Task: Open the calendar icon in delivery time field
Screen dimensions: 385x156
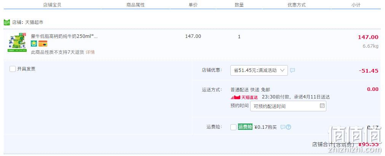Action: (322, 106)
